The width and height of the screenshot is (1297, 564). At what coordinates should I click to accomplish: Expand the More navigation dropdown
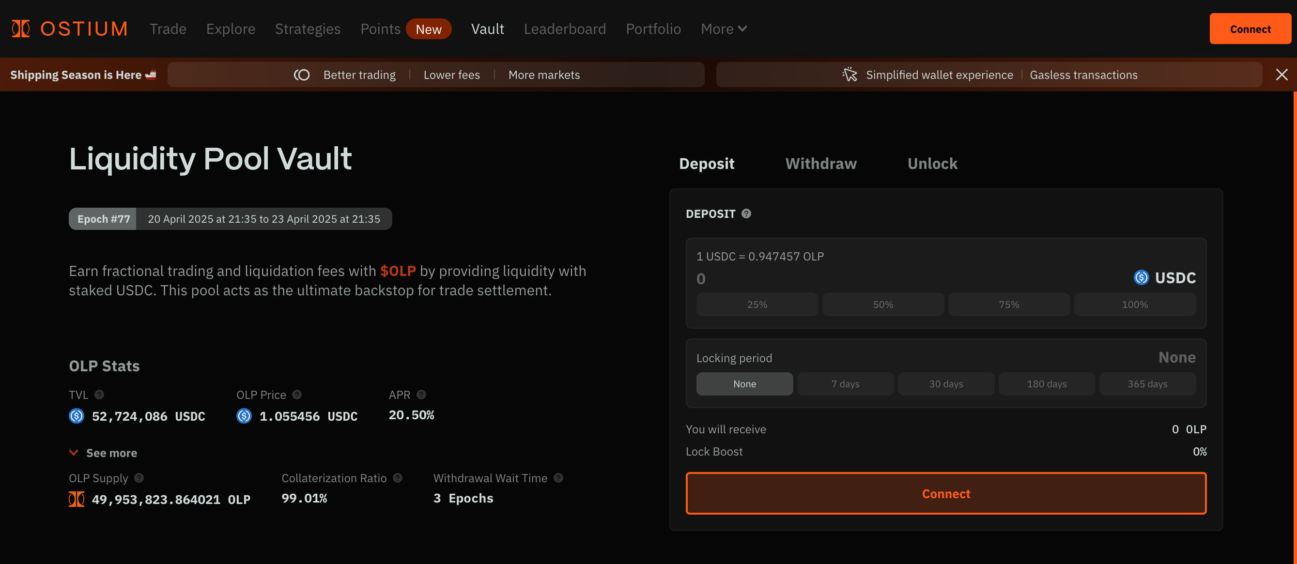724,29
